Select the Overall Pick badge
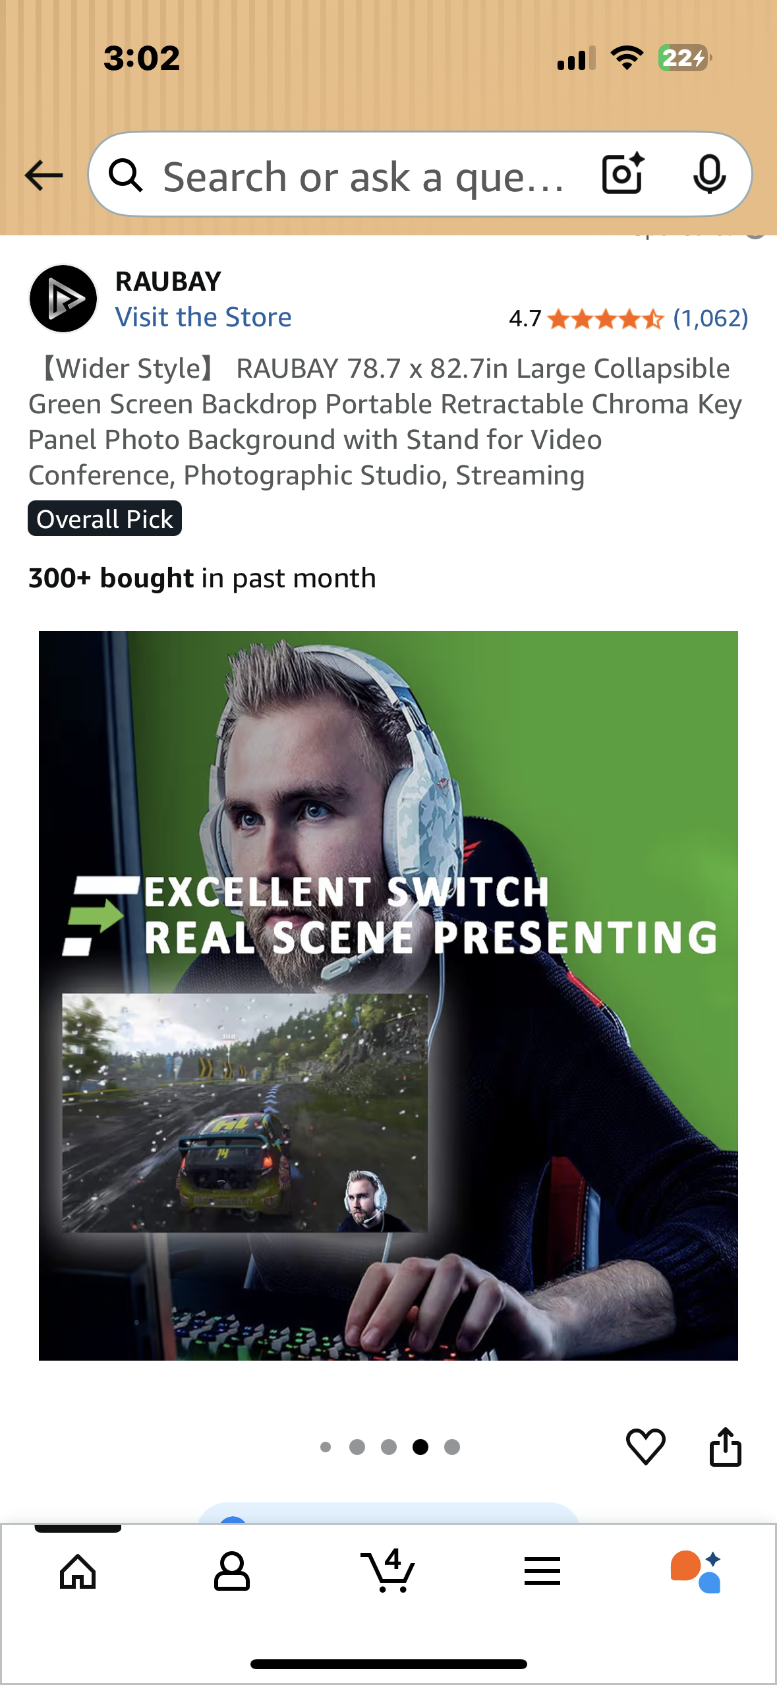This screenshot has height=1685, width=777. (105, 519)
